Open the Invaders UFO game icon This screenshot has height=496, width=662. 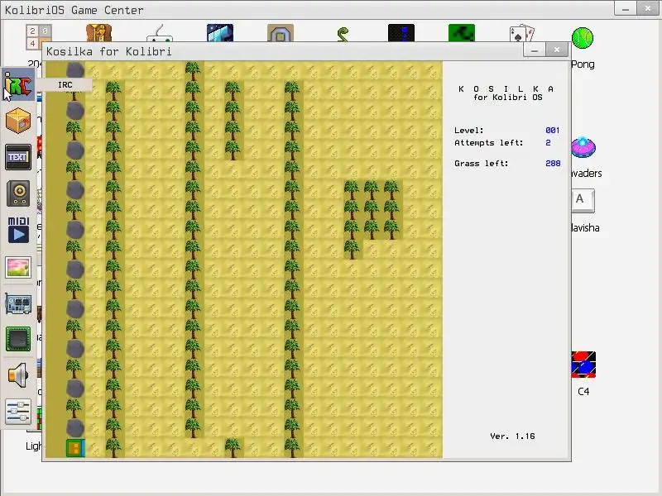583,147
